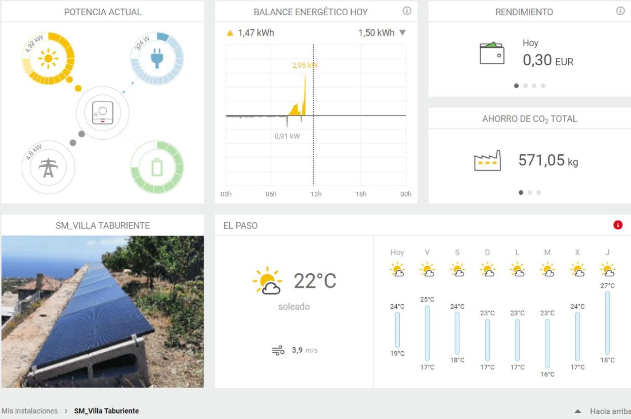The image size is (631, 419).
Task: Click the green battery icon
Action: click(x=157, y=167)
